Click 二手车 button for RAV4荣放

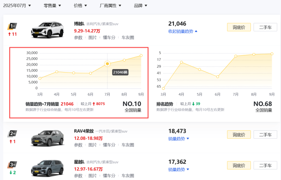click(x=265, y=134)
